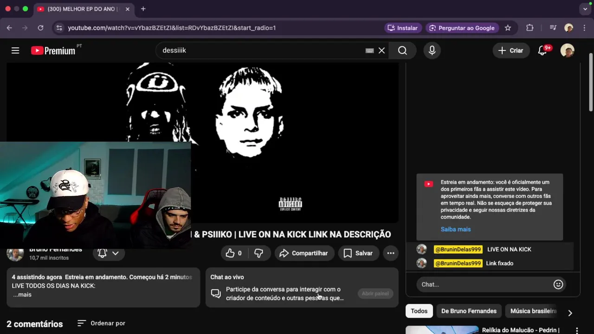Close the MELHOR EP DO ANO tab
This screenshot has height=334, width=594.
(x=127, y=9)
